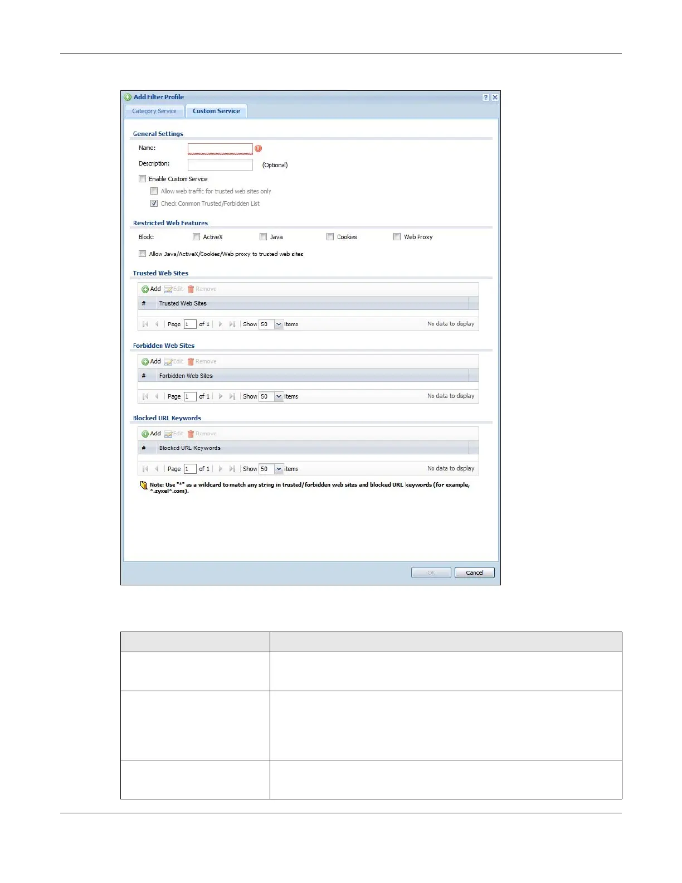Go to first page in Trusted Web Sites
This screenshot has height=883, width=682.
(x=145, y=324)
